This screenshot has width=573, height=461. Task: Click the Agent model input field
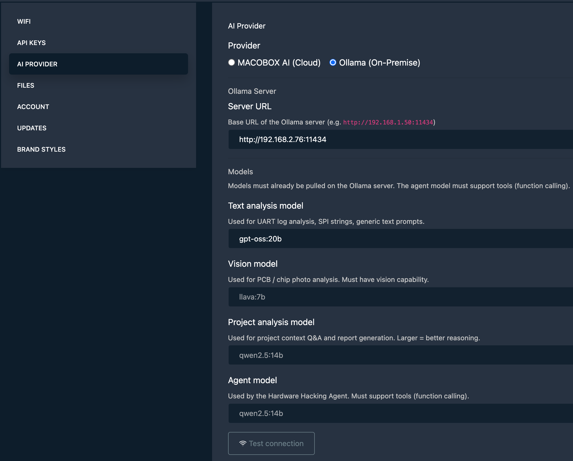point(373,413)
